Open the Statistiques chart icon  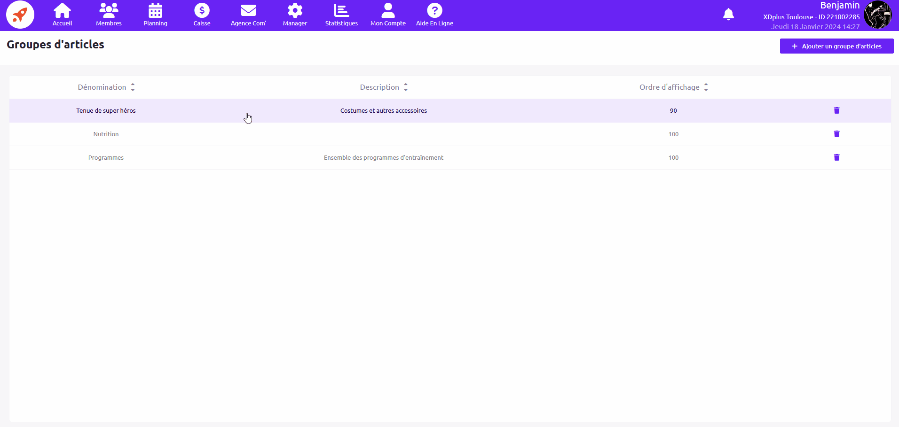(341, 10)
